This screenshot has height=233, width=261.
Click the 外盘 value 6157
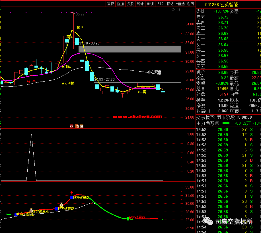tap(224, 94)
